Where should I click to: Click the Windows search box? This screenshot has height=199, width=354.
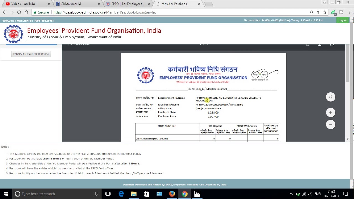[56, 194]
